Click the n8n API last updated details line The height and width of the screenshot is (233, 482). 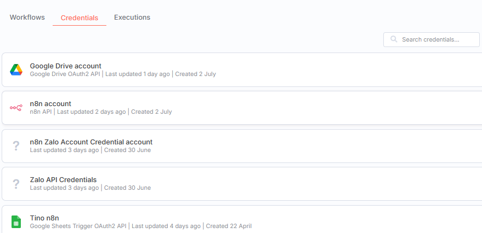(101, 112)
